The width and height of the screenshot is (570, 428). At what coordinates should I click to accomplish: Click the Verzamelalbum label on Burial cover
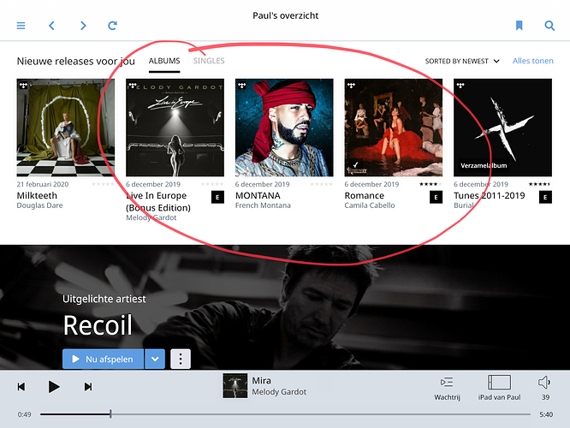(x=484, y=165)
